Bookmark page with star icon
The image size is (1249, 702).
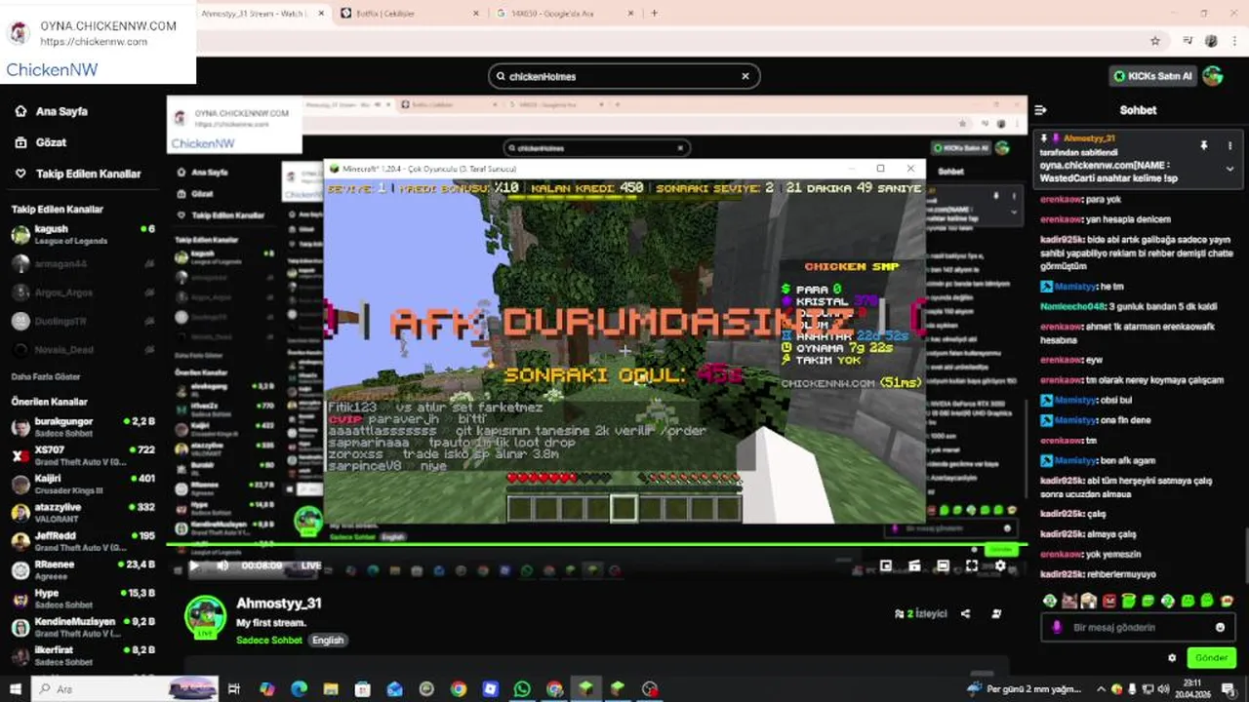coord(1155,41)
